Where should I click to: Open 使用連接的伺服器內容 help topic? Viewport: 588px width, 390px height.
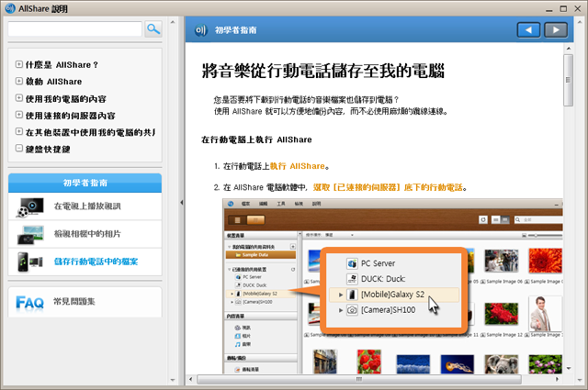click(x=71, y=116)
